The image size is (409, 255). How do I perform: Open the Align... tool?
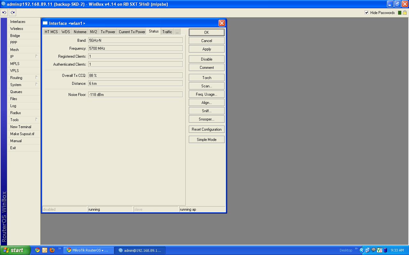pos(207,103)
